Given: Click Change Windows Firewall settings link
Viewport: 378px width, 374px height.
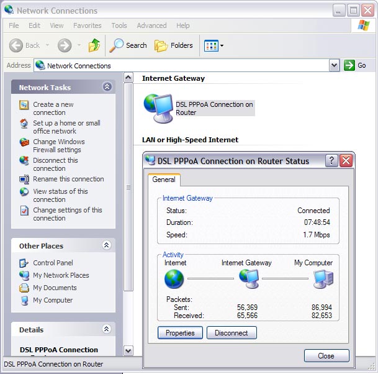Looking at the screenshot, I should point(59,145).
